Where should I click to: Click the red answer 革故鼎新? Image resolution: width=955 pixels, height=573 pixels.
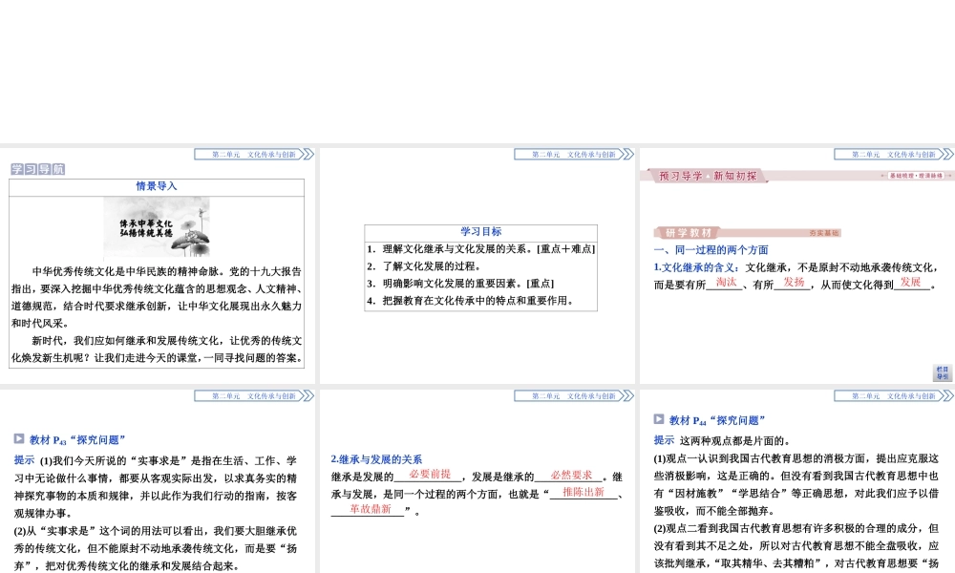click(x=371, y=509)
